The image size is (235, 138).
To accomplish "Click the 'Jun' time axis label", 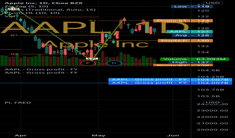I will pos(173,135).
